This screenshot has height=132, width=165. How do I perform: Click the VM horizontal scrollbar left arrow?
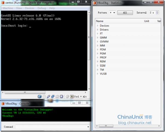click(x=3, y=92)
